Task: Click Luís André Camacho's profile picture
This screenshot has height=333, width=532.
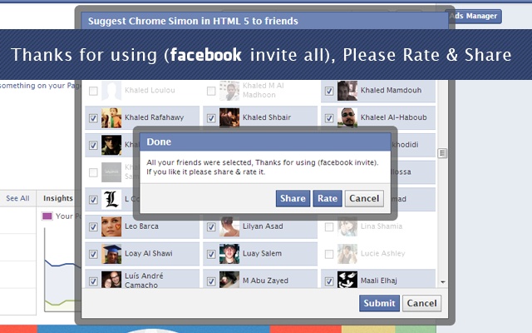Action: (x=111, y=280)
